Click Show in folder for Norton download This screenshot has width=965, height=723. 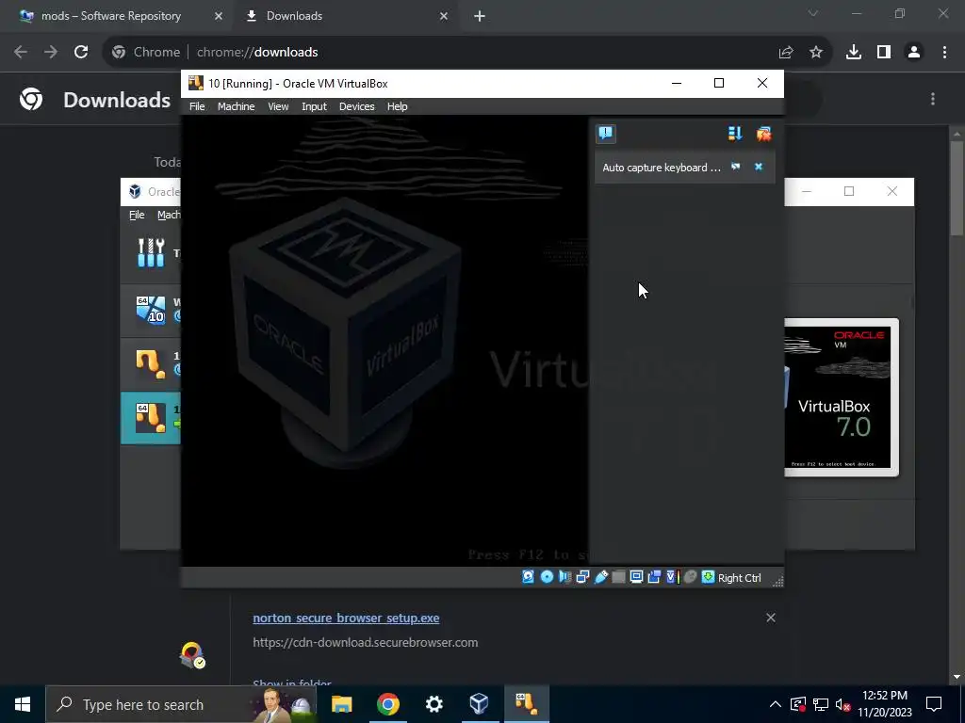(x=292, y=682)
